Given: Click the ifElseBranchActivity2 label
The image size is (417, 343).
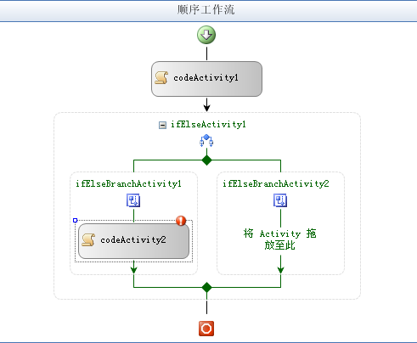Looking at the screenshot, I should coord(276,184).
